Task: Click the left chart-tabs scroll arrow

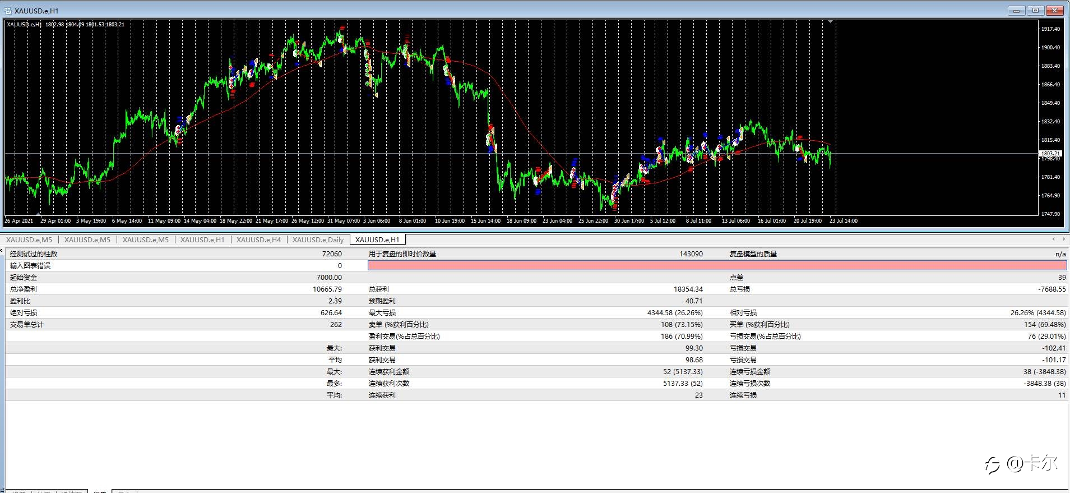Action: coord(1053,239)
